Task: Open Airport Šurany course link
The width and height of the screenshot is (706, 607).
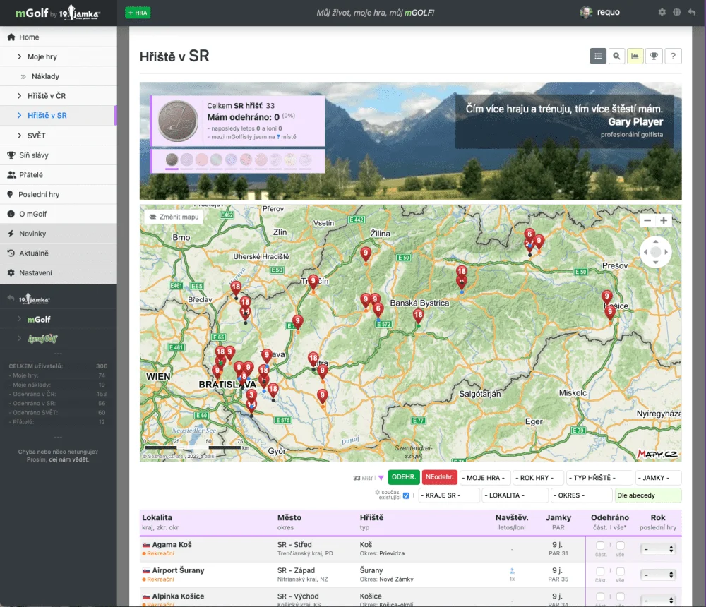Action: coord(179,570)
